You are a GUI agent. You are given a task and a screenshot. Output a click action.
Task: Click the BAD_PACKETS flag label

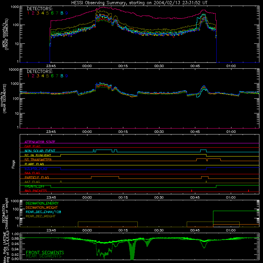[36, 191]
